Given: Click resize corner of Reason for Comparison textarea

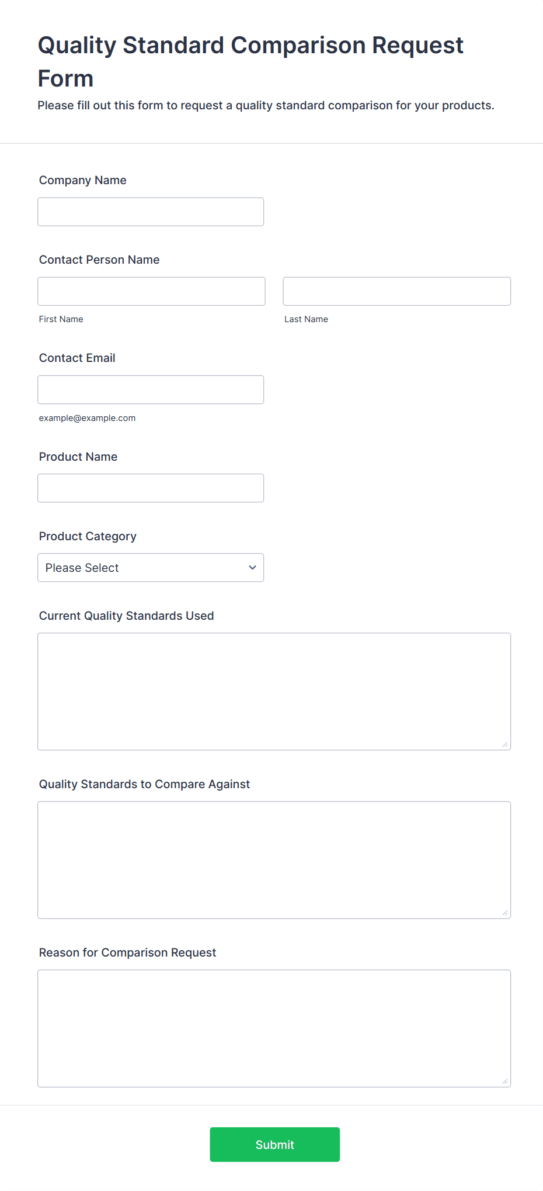Looking at the screenshot, I should 505,1081.
